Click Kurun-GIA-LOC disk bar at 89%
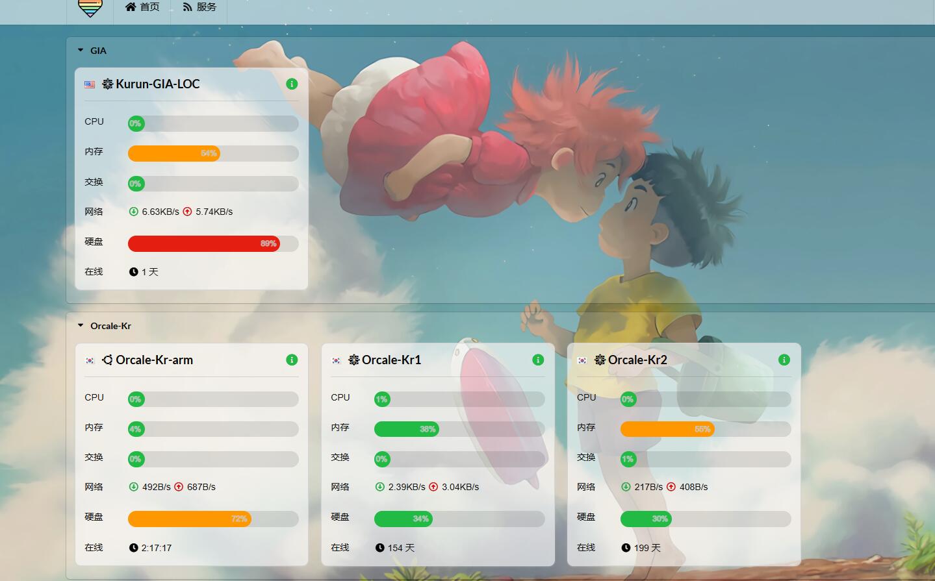This screenshot has width=935, height=581. tap(213, 243)
